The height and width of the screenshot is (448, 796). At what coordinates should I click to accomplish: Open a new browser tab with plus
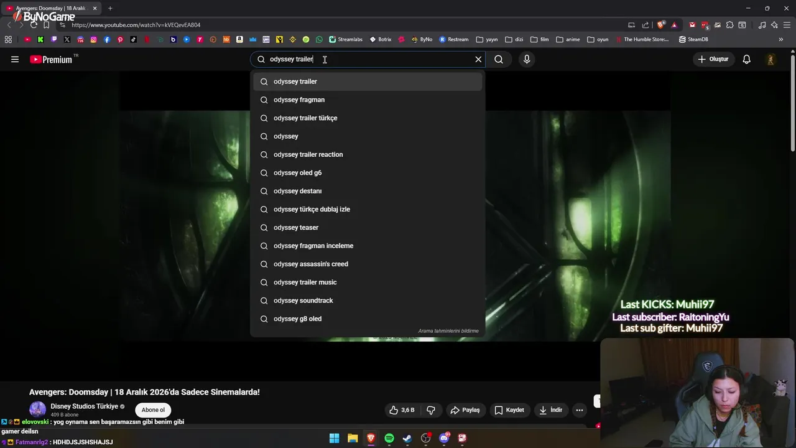pyautogui.click(x=110, y=8)
